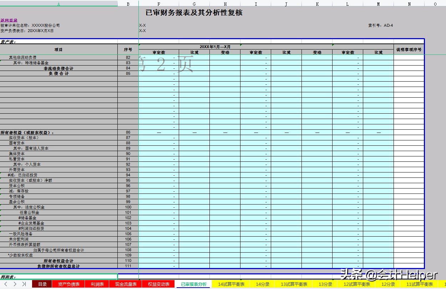Select the 国有资本 cell

[x=59, y=143]
